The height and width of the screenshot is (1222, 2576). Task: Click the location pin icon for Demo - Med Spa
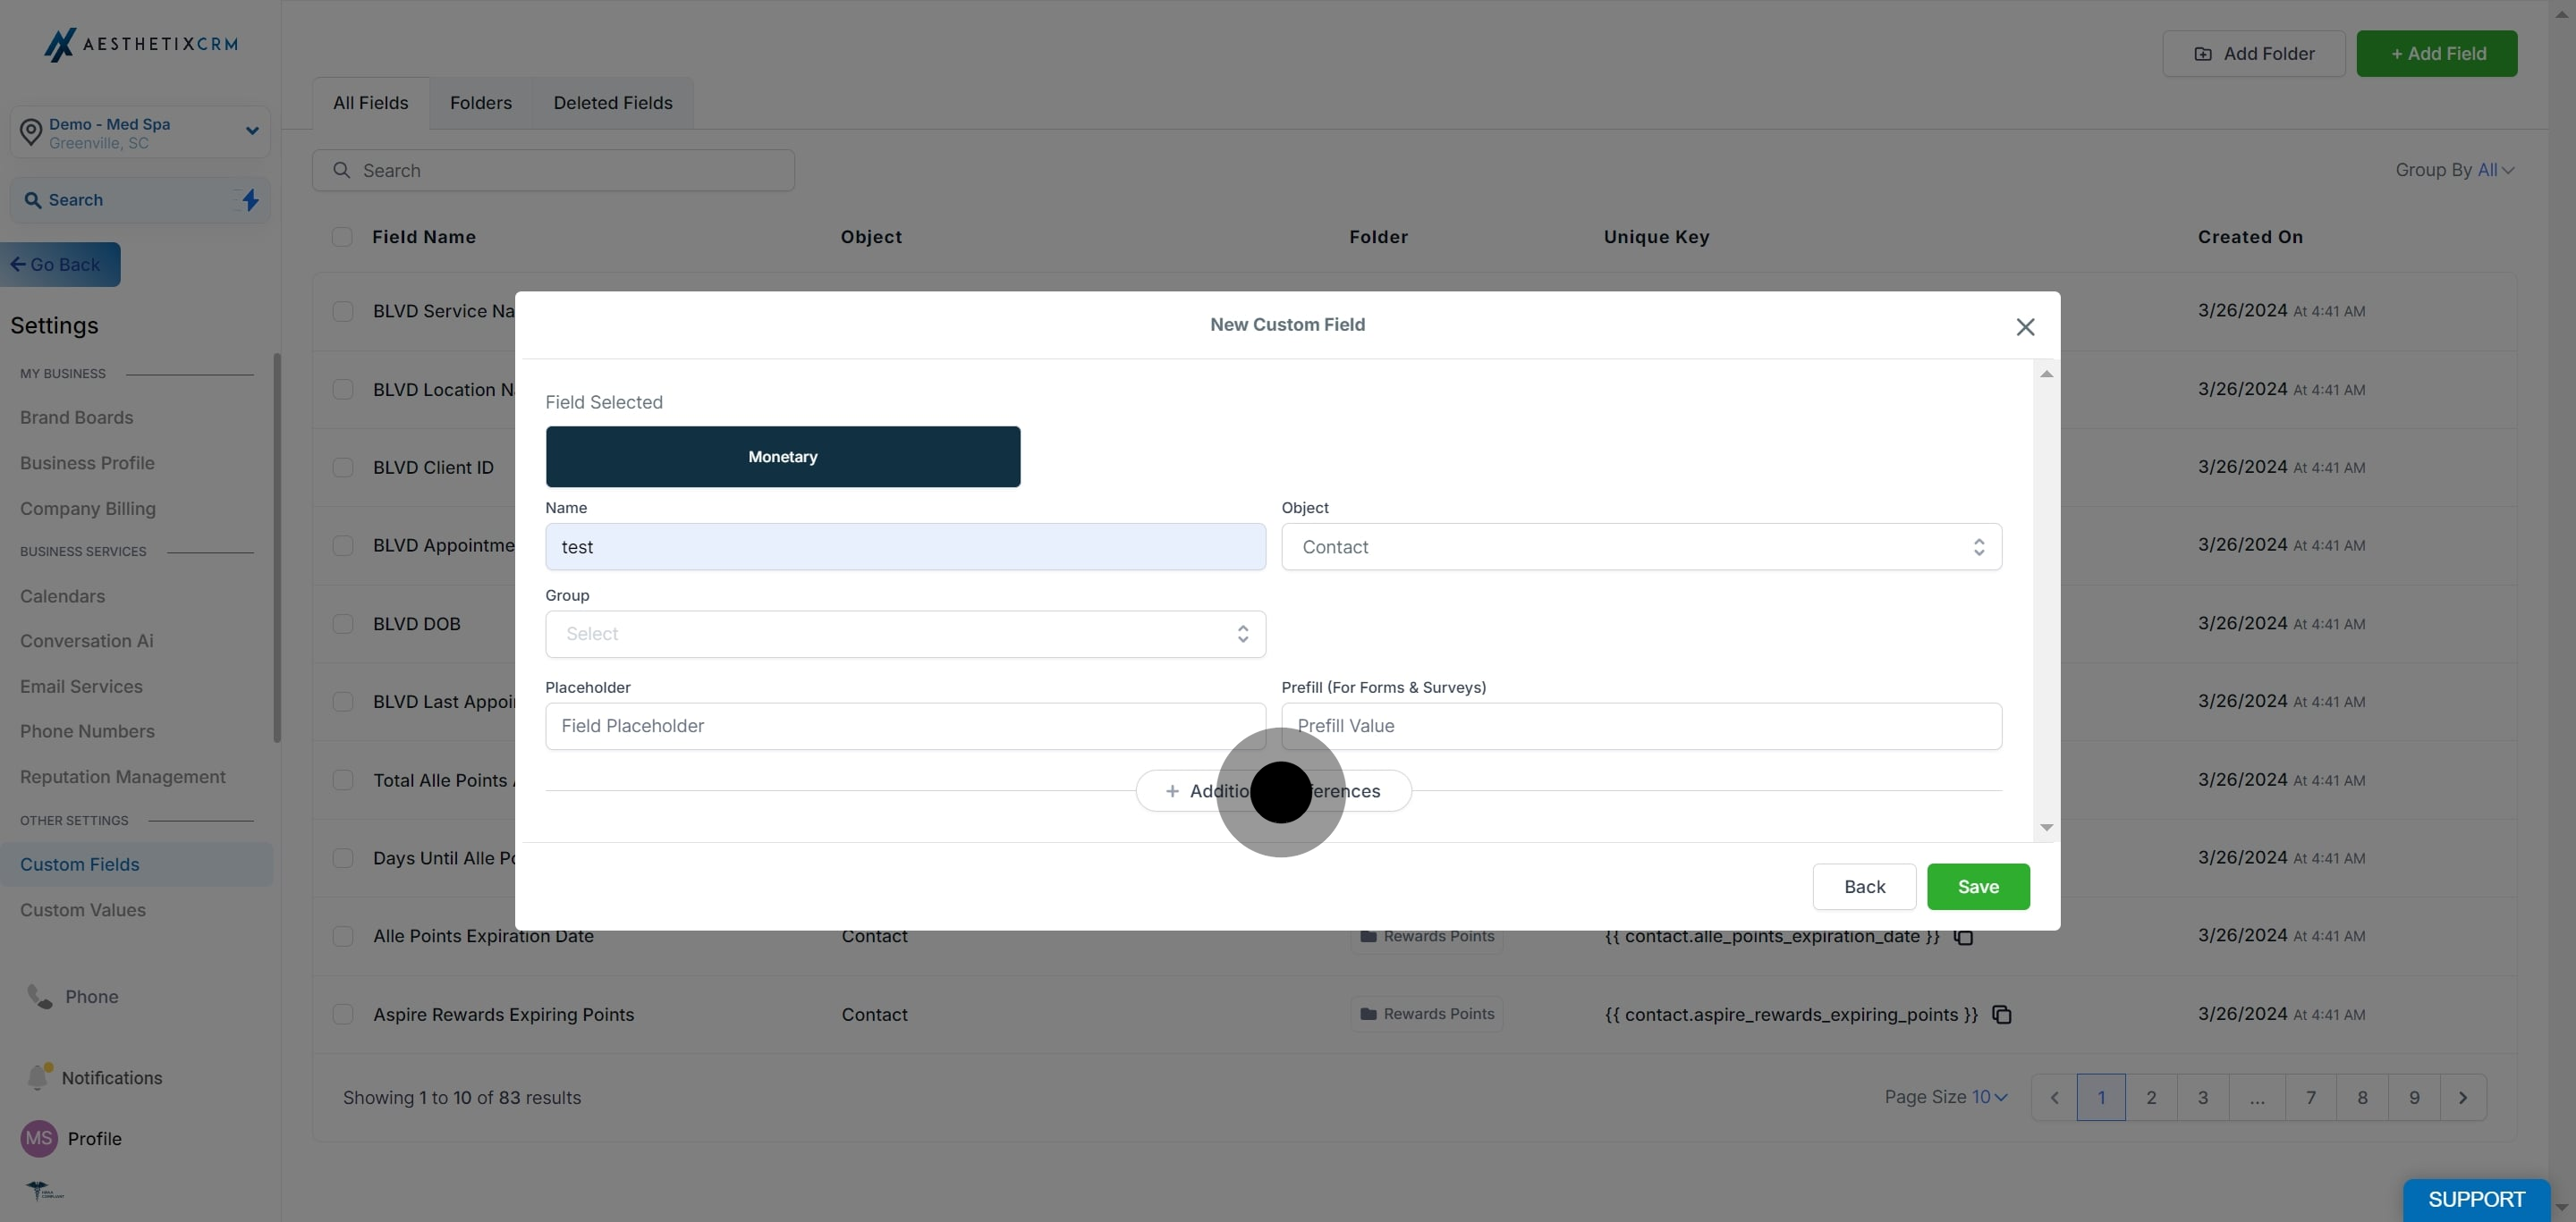tap(31, 132)
